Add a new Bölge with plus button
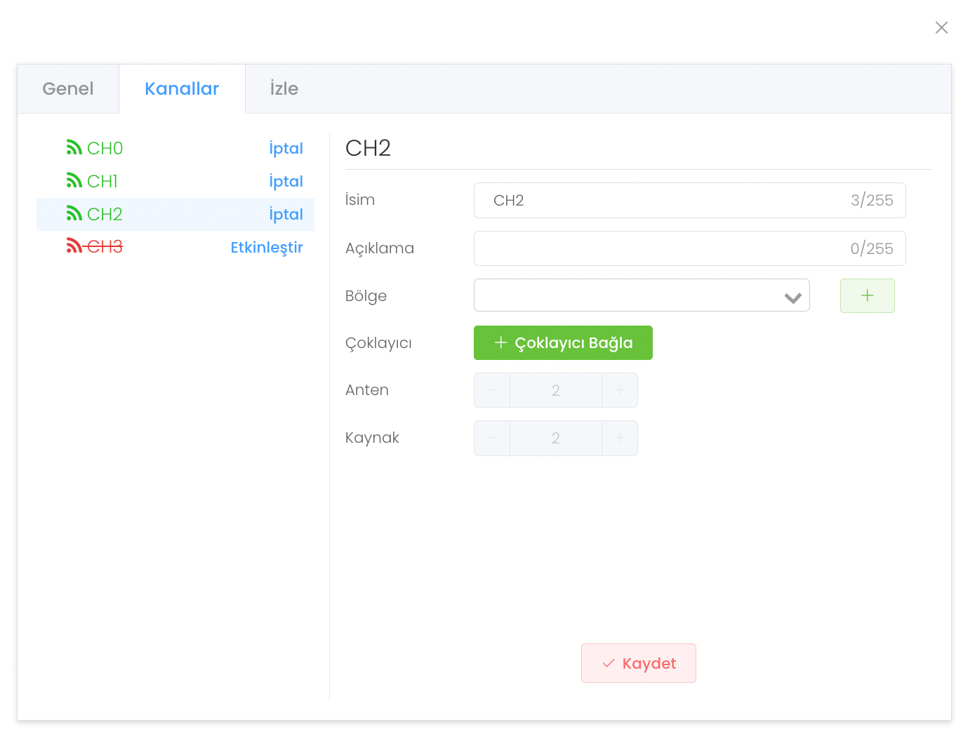Image resolution: width=970 pixels, height=748 pixels. [x=867, y=295]
